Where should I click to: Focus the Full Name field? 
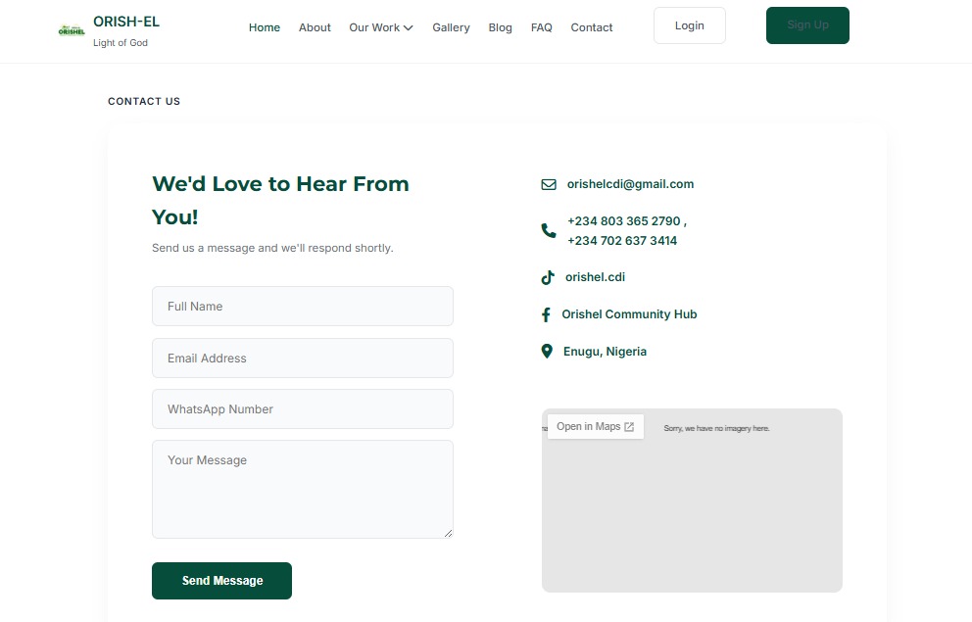[302, 307]
